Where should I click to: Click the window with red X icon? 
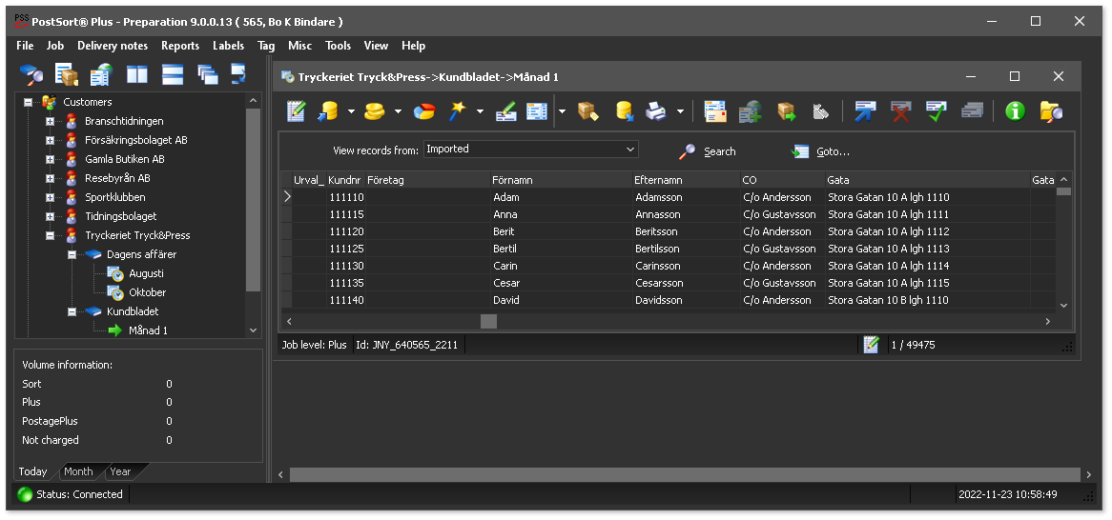(x=901, y=111)
